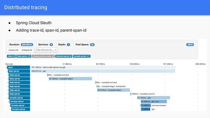Click the Adding trace-id, span-id bullet
The width and height of the screenshot is (210, 118).
[x=51, y=30]
